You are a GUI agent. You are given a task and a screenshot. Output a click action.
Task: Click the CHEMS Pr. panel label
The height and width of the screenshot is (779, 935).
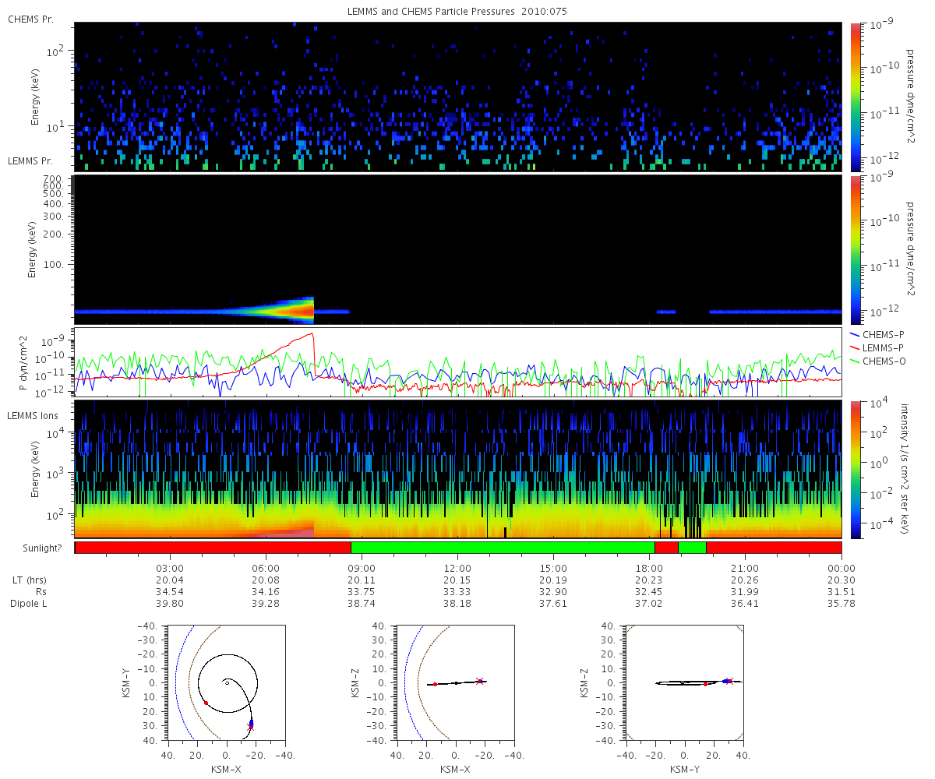click(28, 19)
